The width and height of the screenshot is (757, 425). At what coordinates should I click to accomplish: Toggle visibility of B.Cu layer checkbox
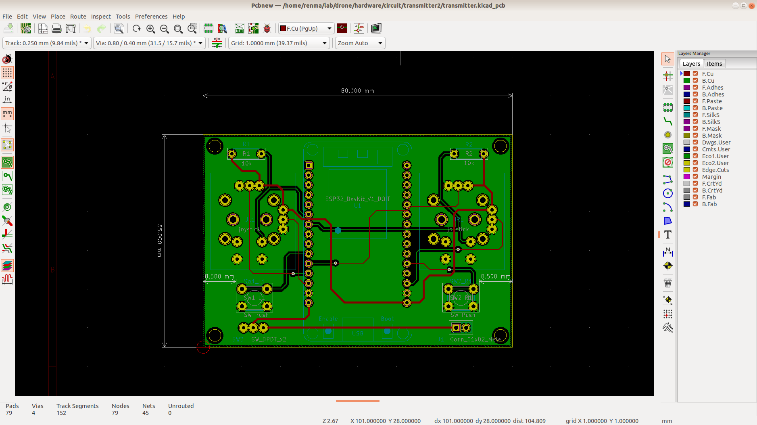pos(695,81)
